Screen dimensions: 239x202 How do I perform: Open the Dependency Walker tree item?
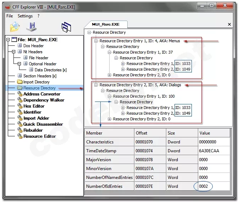coord(44,100)
